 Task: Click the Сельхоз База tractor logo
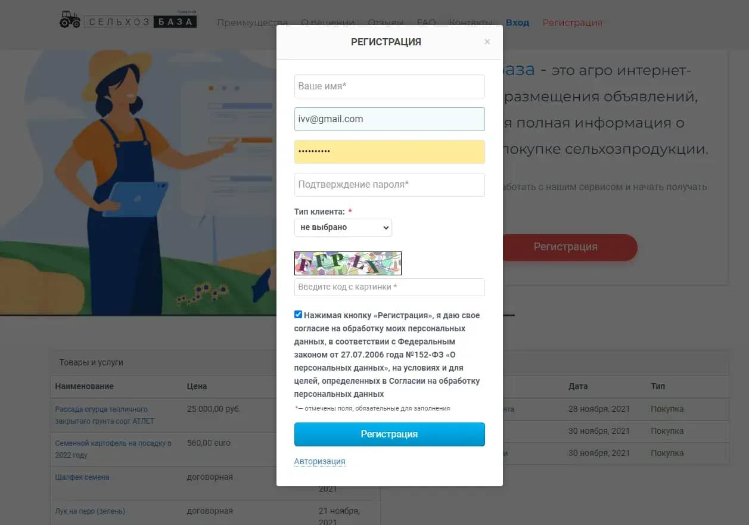pos(128,21)
